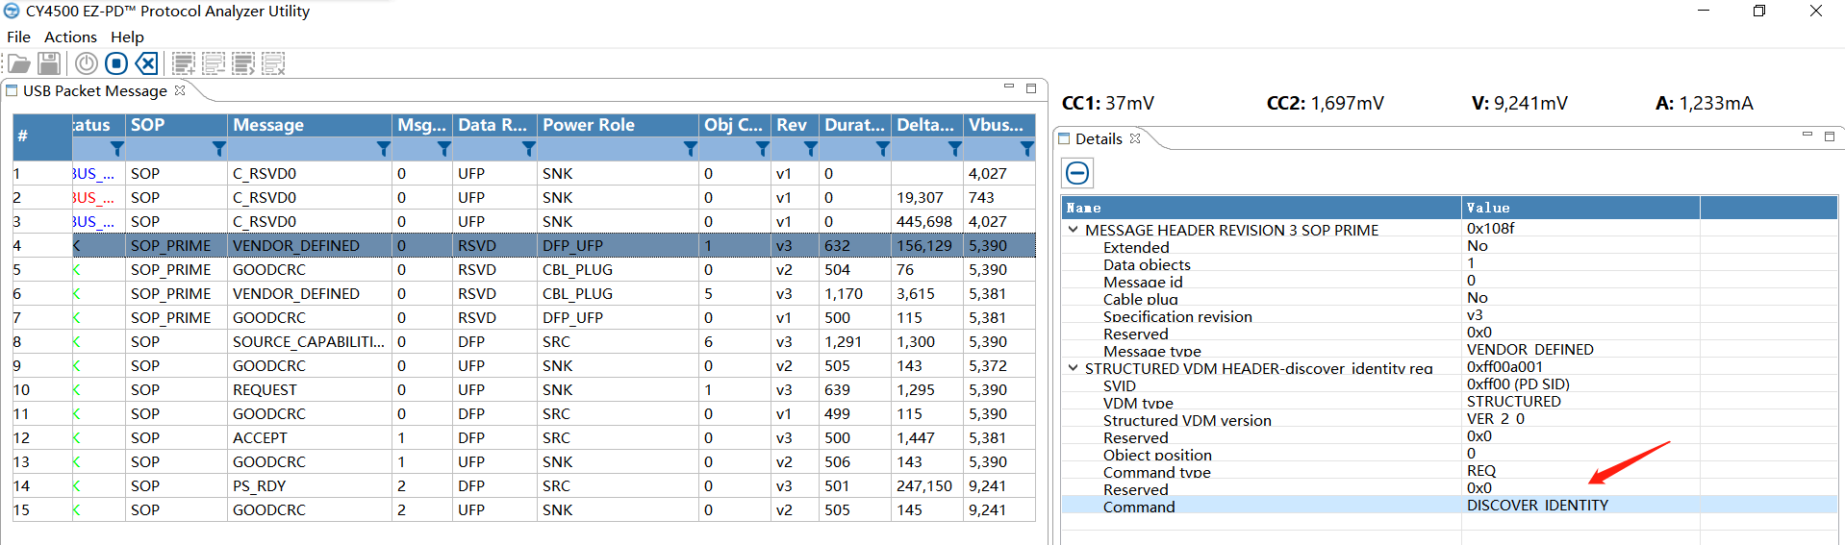The image size is (1845, 545).
Task: Open the filter under the Power Role column
Action: (x=690, y=149)
